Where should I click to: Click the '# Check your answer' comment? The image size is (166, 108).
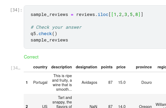56,27
